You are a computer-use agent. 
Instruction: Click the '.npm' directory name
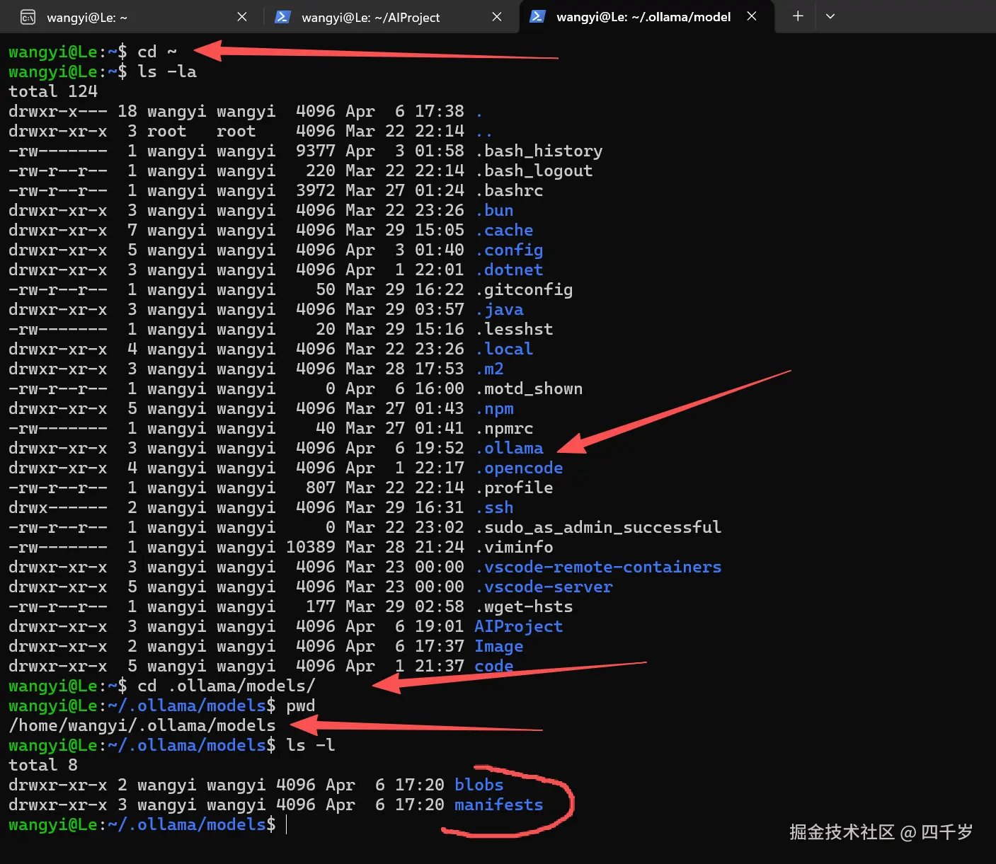click(x=494, y=408)
